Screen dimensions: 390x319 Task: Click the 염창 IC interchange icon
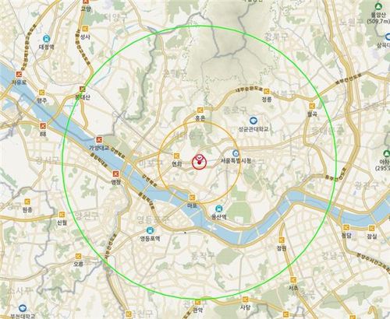[x=115, y=174]
